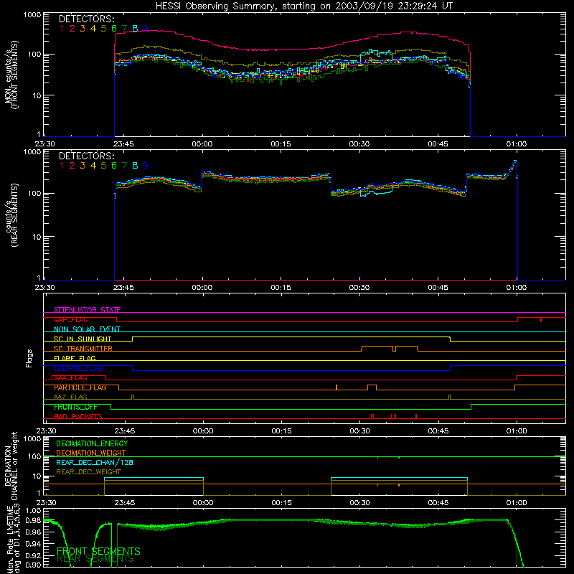
Task: Select detector 4 in the rear segments legend
Action: pyautogui.click(x=93, y=166)
